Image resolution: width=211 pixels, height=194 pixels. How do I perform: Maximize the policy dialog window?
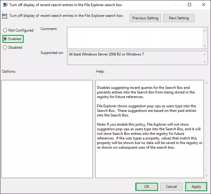pos(189,5)
